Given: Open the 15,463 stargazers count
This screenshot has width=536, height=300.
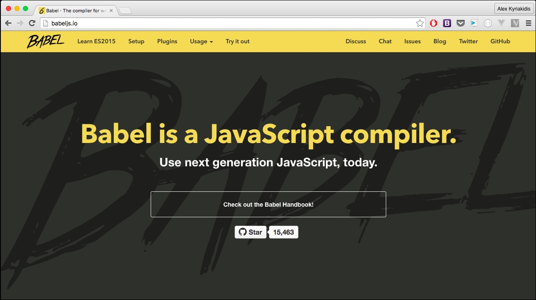Looking at the screenshot, I should [x=283, y=232].
